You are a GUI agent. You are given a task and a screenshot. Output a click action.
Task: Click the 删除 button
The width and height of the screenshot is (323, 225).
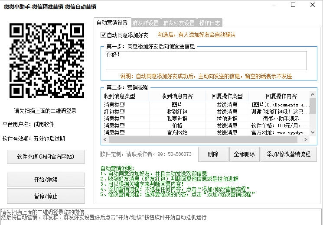point(213,154)
